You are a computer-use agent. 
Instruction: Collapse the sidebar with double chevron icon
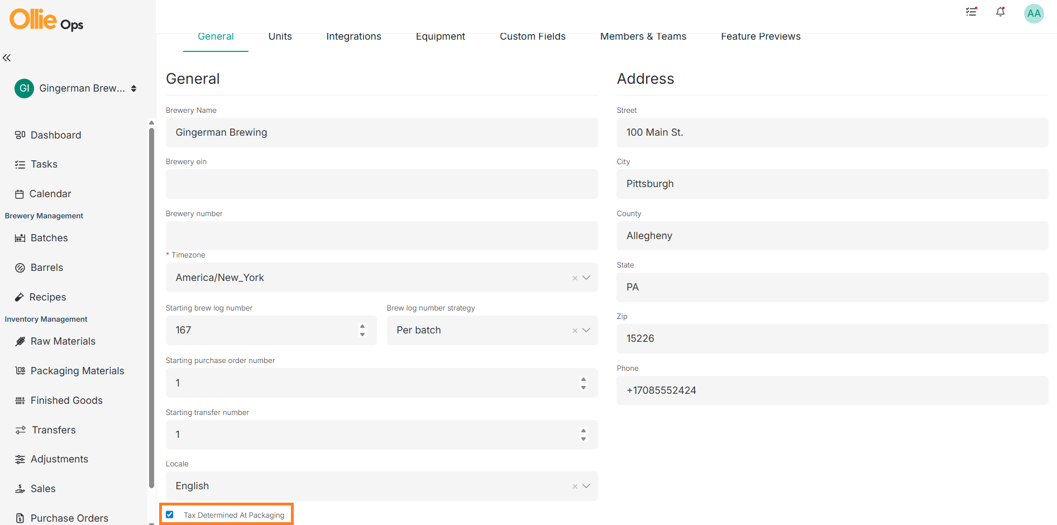pos(7,58)
